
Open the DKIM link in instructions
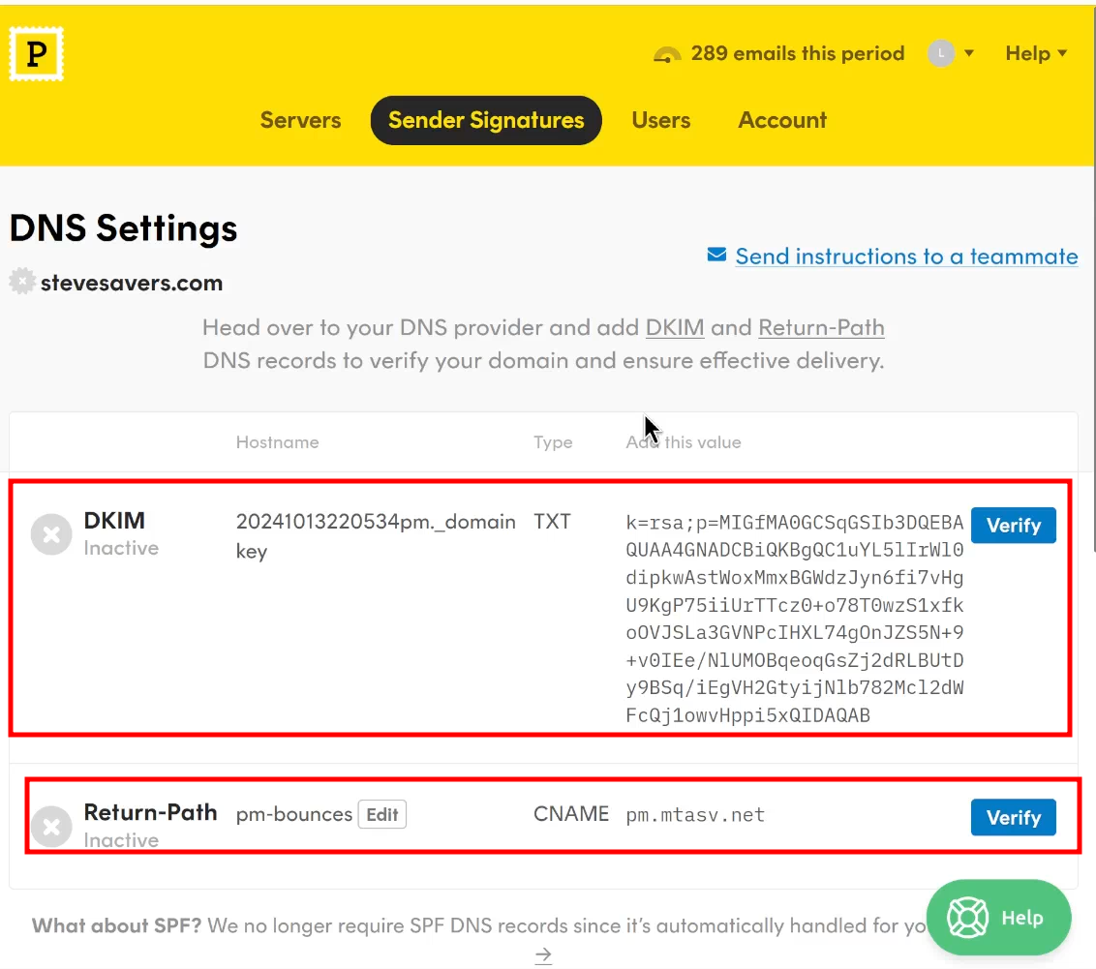[x=675, y=327]
